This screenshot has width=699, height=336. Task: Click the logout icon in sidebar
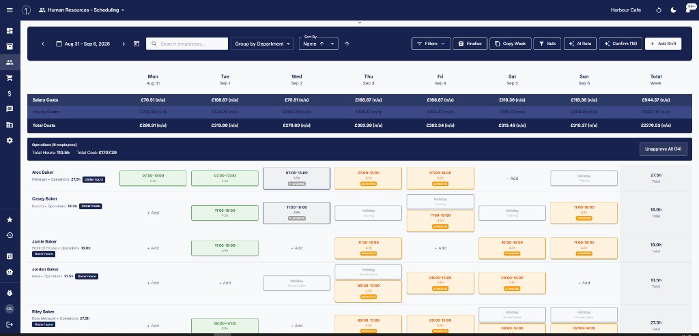[10, 324]
